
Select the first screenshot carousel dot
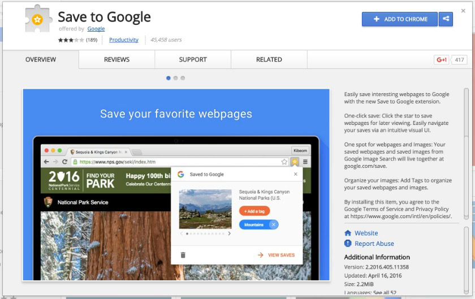(169, 78)
